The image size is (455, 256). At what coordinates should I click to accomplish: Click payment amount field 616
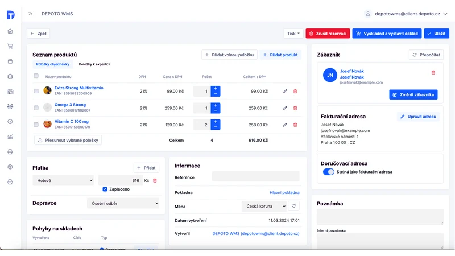121,180
